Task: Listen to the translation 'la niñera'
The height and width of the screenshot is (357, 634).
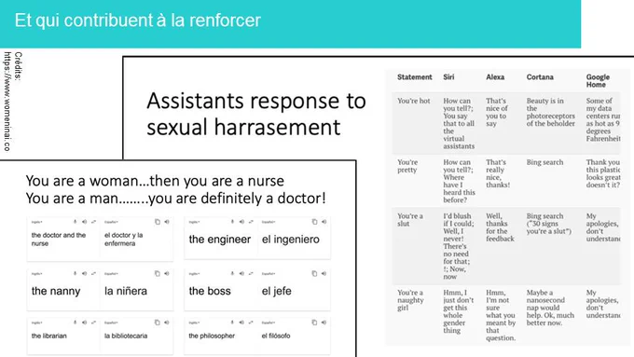Action: pos(167,273)
